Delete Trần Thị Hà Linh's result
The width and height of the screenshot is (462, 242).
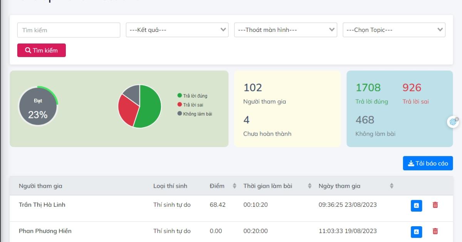(x=435, y=205)
